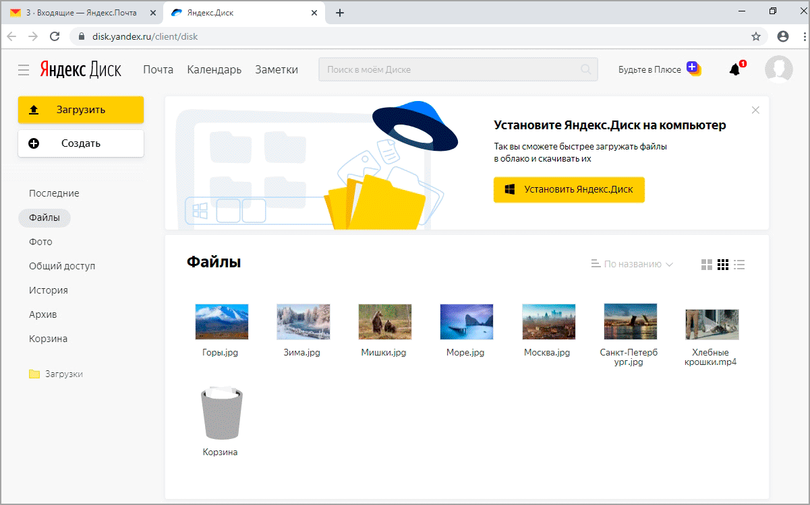
Task: Click the Установить Яндекс.Диск button
Action: [x=569, y=189]
